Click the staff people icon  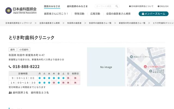10,93
